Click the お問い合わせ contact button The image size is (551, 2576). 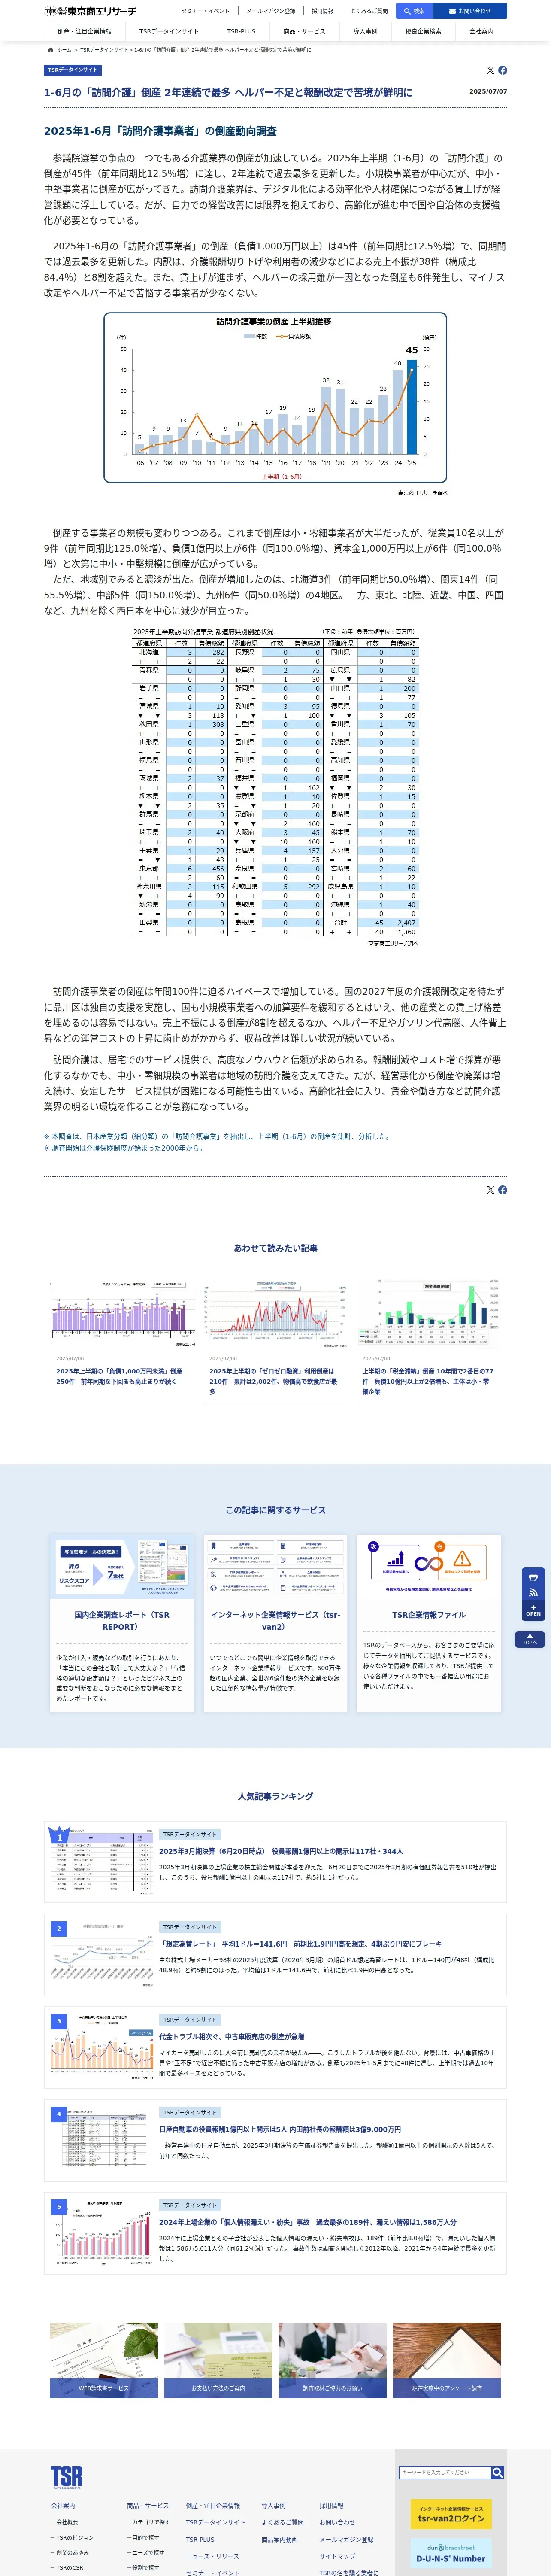470,11
